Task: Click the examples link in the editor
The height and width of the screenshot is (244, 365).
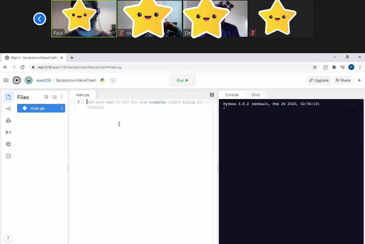Action: pyautogui.click(x=158, y=102)
